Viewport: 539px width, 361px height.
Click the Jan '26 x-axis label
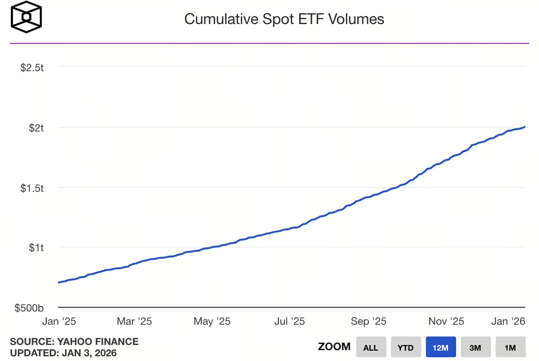pyautogui.click(x=508, y=321)
